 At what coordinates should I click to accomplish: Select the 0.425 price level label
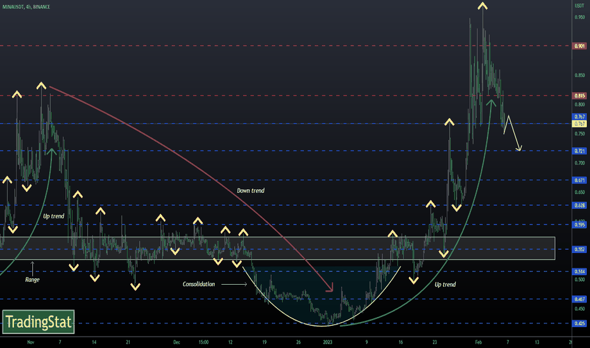pyautogui.click(x=579, y=323)
